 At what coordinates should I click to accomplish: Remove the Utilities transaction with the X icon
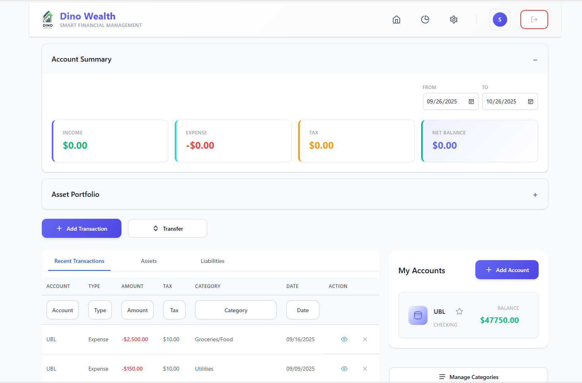click(x=365, y=369)
